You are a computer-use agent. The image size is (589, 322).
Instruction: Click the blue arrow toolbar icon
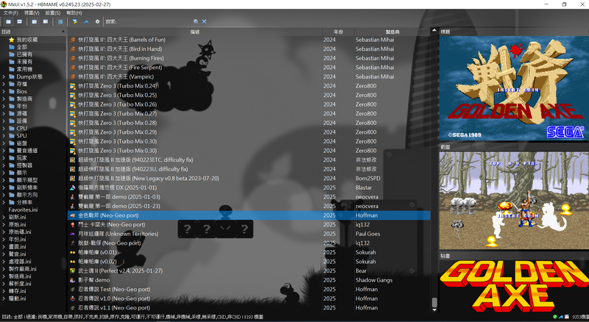[86, 22]
